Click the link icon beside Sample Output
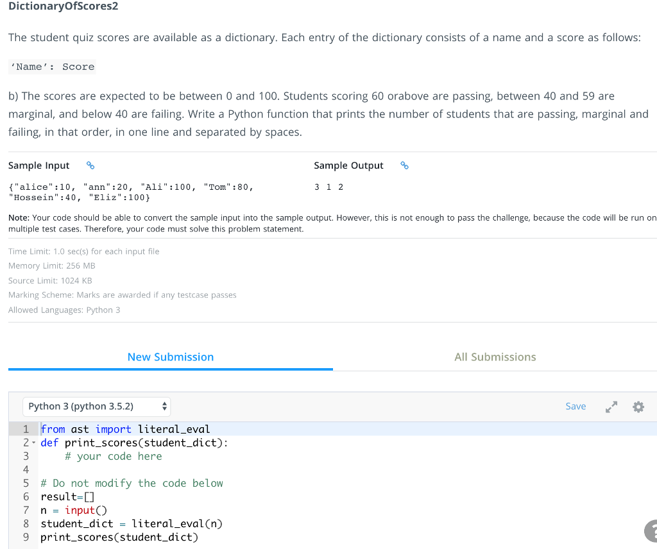The image size is (657, 549). 404,165
